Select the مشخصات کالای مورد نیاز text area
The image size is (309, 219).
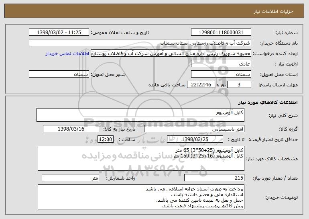(x=141, y=158)
